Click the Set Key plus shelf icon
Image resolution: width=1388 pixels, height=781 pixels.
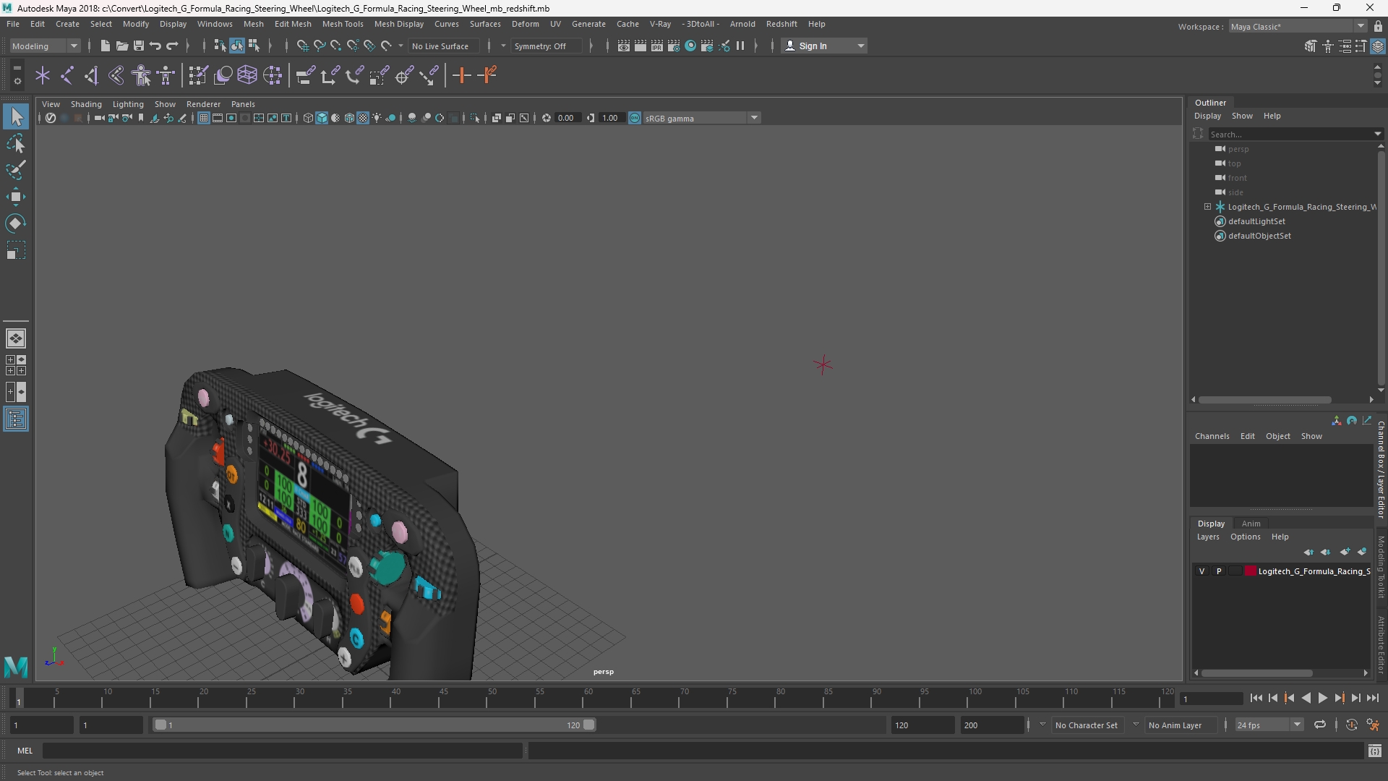click(461, 75)
